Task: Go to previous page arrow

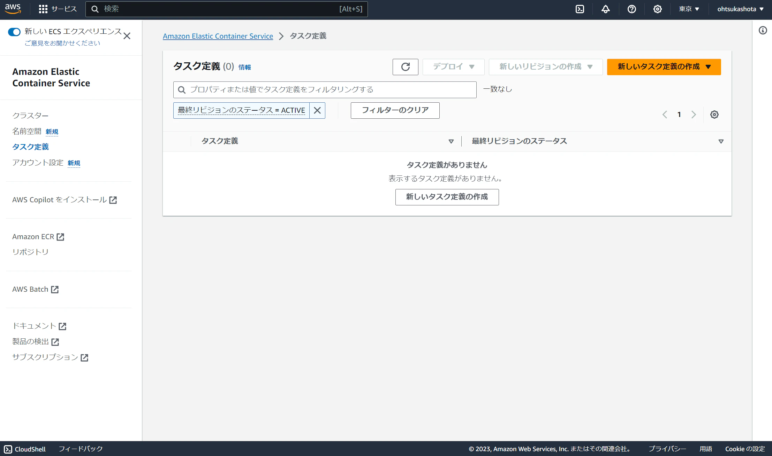Action: [x=665, y=115]
